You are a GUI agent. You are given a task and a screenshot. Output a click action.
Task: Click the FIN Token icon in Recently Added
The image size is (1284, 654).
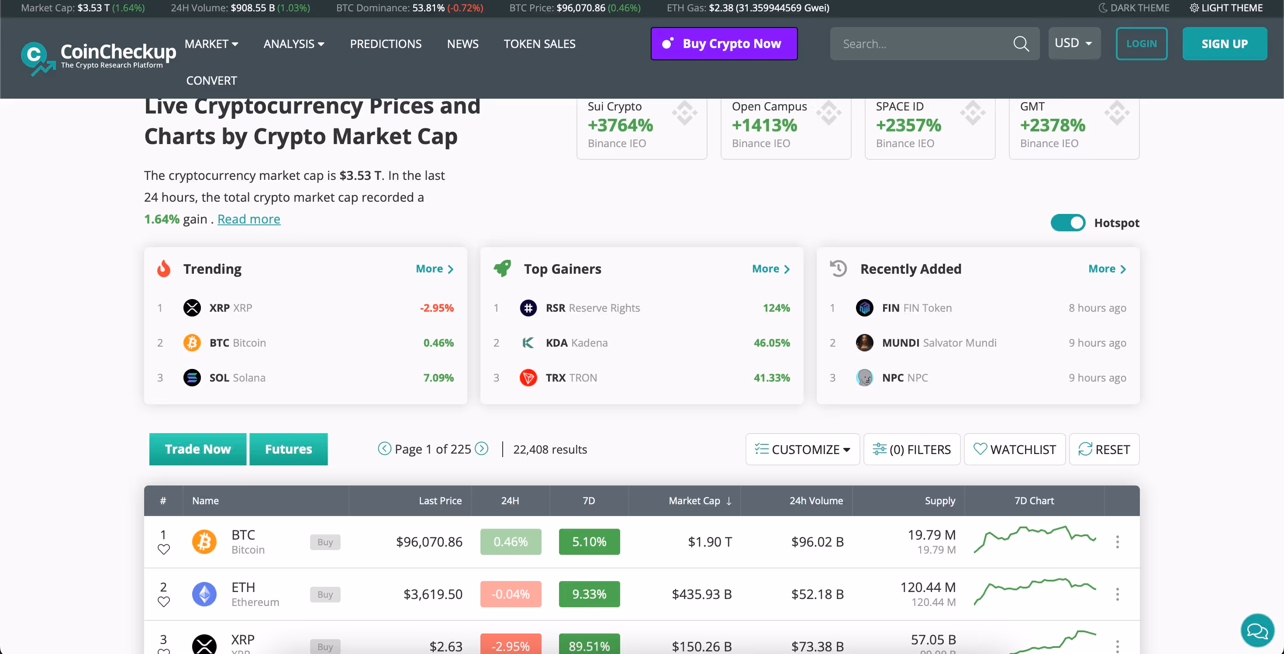point(864,308)
